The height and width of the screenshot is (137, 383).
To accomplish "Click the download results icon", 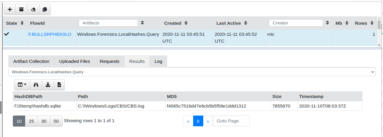I will [48, 85].
